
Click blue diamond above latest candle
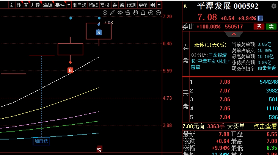99,18
